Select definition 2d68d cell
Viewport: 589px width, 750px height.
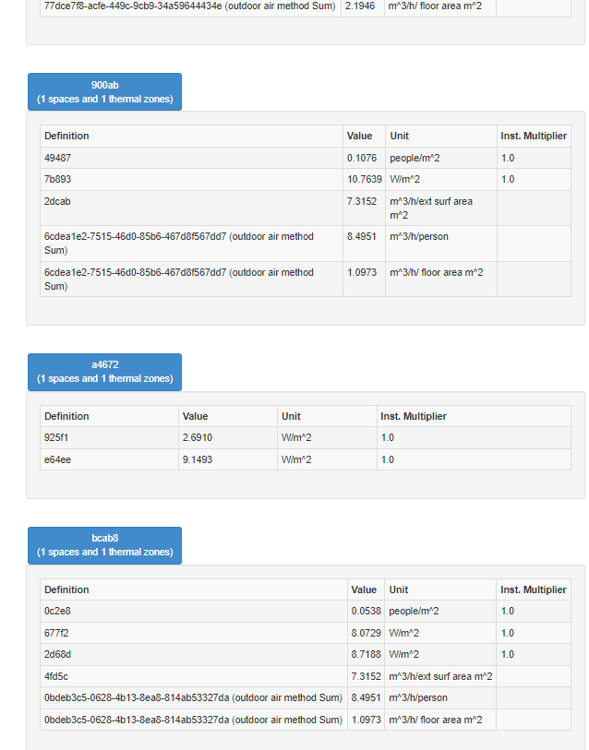click(194, 654)
